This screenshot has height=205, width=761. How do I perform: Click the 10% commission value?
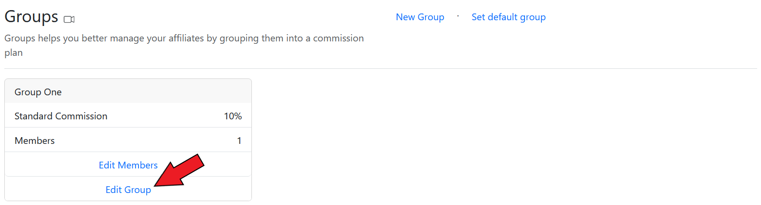(233, 116)
